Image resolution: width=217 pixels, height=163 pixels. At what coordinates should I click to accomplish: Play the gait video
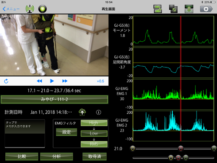click(x=52, y=81)
